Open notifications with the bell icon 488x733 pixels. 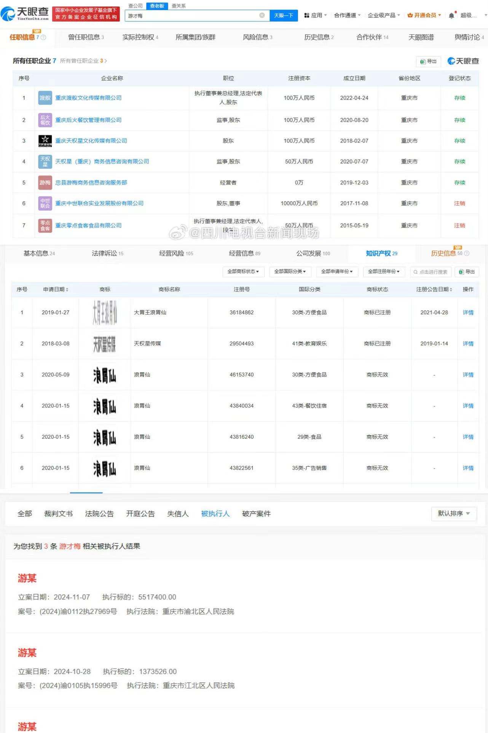pyautogui.click(x=451, y=15)
